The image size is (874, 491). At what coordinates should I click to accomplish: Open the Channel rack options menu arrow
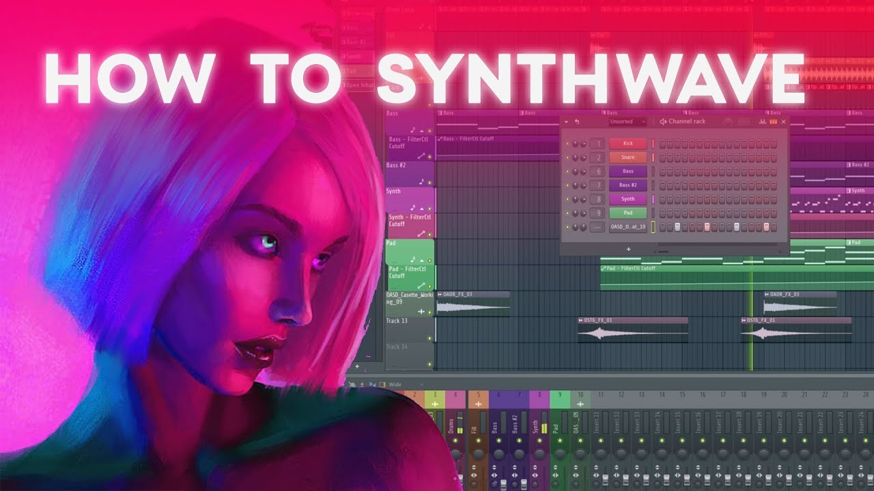click(566, 121)
